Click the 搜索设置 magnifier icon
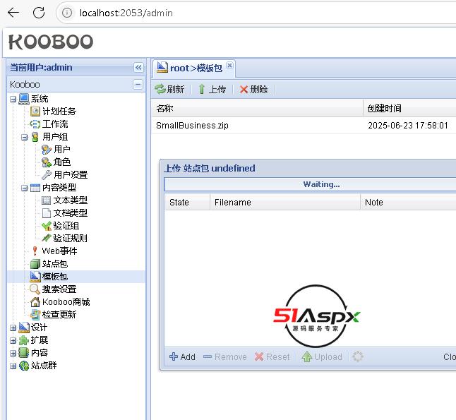 tap(35, 289)
